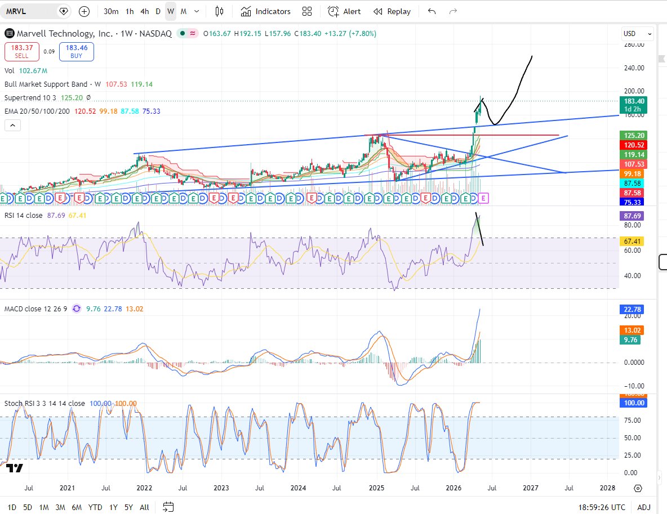Open the chart settings gear icon

pyautogui.click(x=638, y=488)
